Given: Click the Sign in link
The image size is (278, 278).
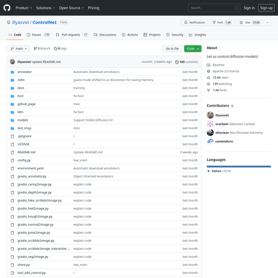Looking at the screenshot, I should 249,8.
